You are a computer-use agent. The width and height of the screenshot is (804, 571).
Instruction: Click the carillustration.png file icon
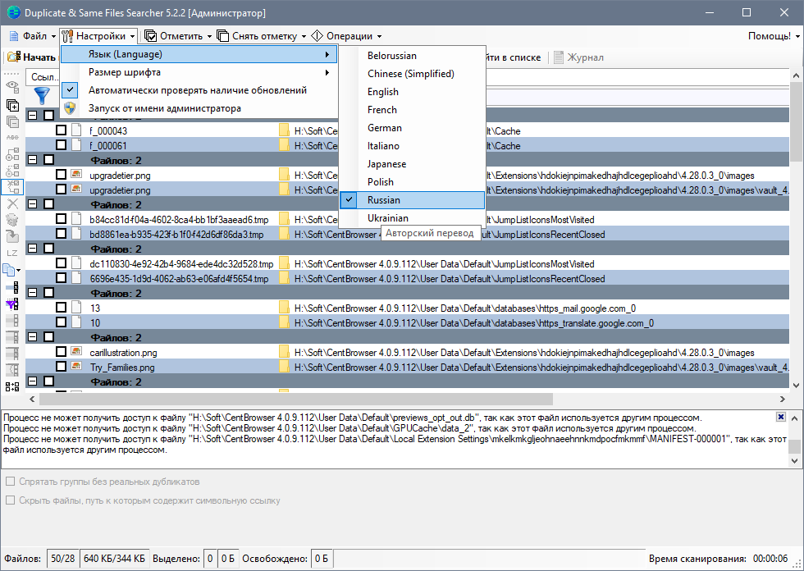click(x=76, y=352)
